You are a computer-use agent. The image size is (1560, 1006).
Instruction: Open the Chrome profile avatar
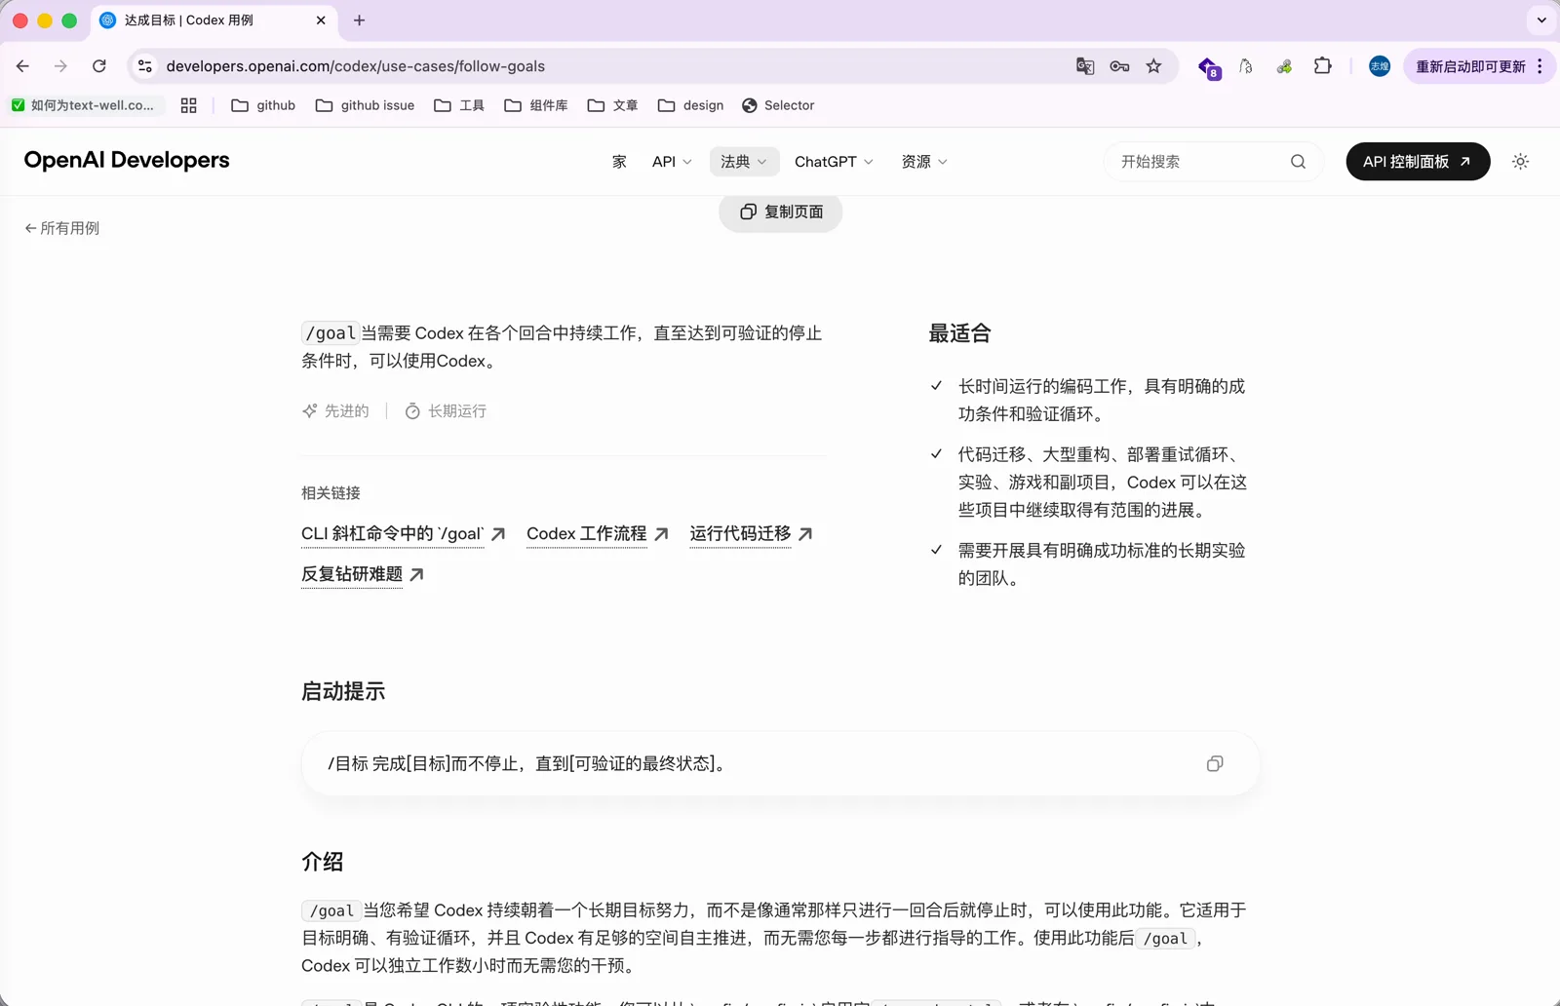[x=1380, y=66]
